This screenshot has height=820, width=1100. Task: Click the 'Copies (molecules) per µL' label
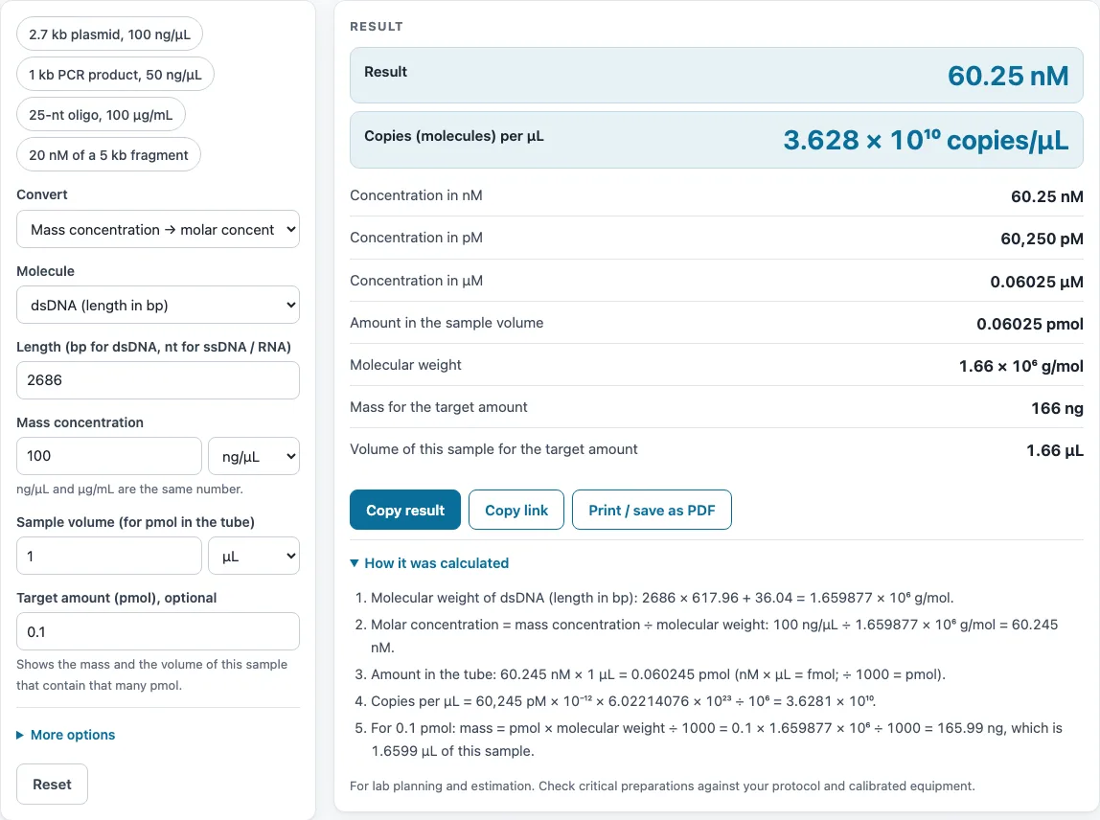(454, 136)
